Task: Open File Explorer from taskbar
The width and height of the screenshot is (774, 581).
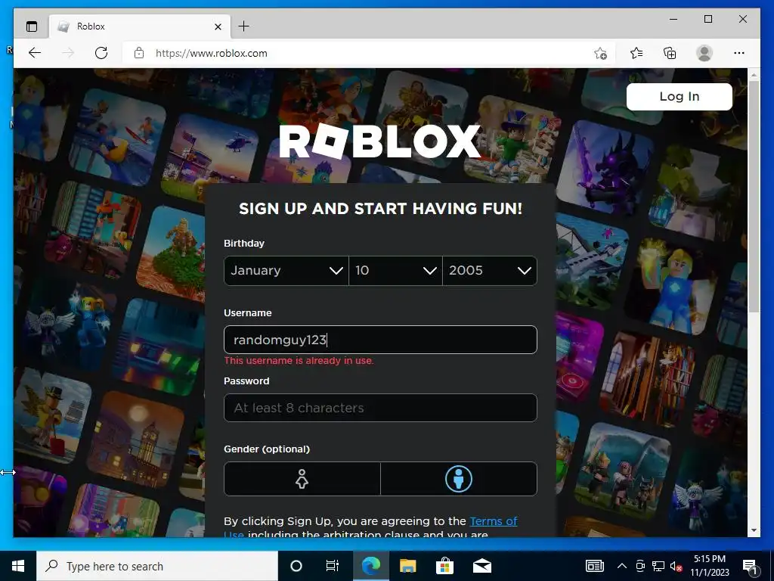Action: pyautogui.click(x=407, y=566)
